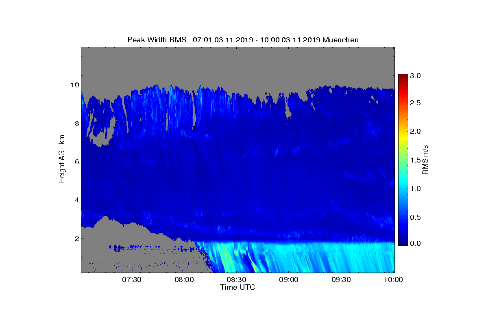Click the colorbar label "RMS m/s"
The image size is (488, 325).
tap(425, 160)
